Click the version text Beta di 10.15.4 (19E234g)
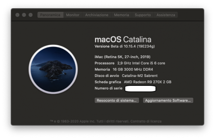 click(133, 46)
